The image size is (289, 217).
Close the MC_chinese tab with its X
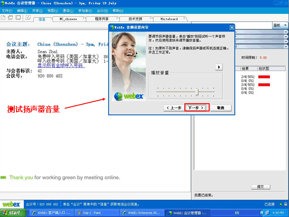click(x=83, y=18)
